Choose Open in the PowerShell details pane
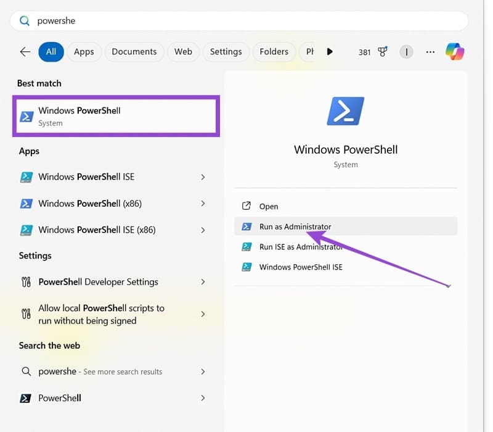Screen dimensions: 493x432 346,206
